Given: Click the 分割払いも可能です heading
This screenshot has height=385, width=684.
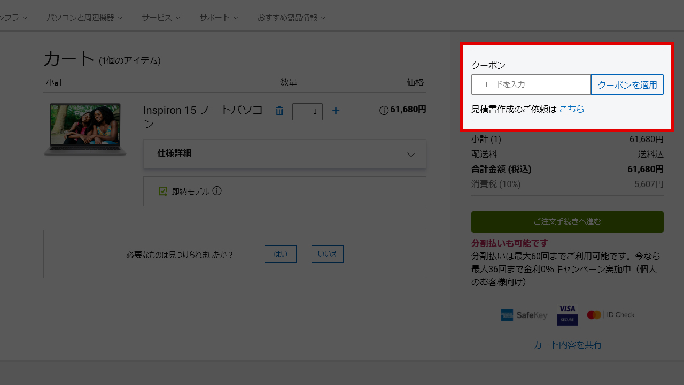Looking at the screenshot, I should [x=510, y=243].
